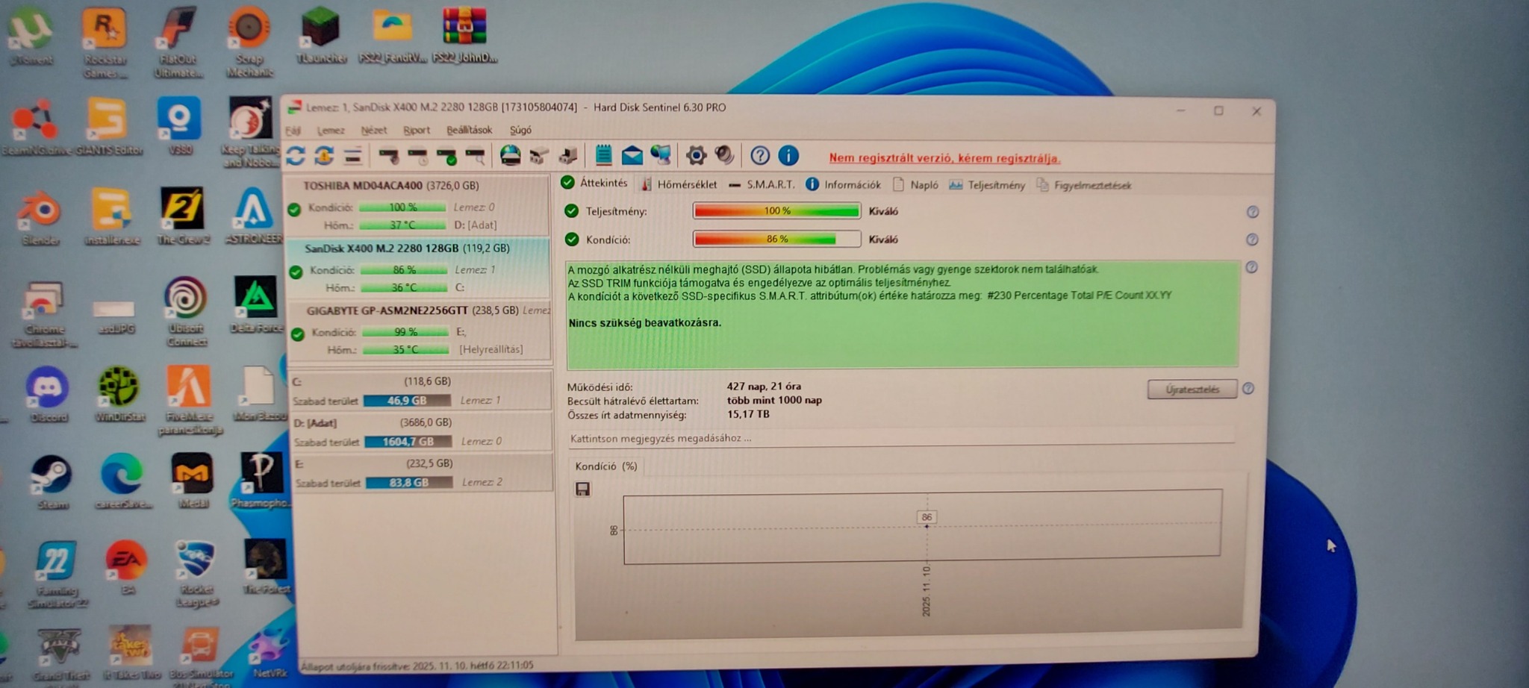The image size is (1529, 688).
Task: Click the note field 'Kattintson megjegyzés megadásához'
Action: coord(901,438)
